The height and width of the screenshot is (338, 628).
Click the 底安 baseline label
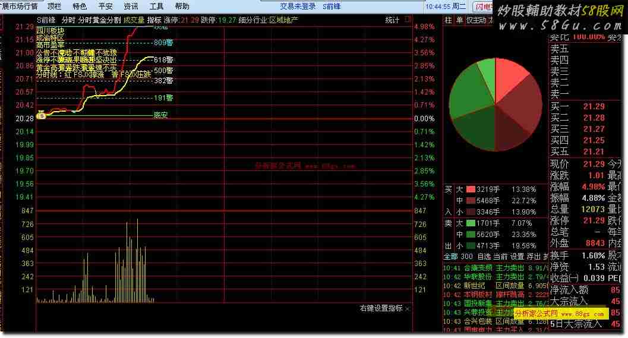click(160, 115)
